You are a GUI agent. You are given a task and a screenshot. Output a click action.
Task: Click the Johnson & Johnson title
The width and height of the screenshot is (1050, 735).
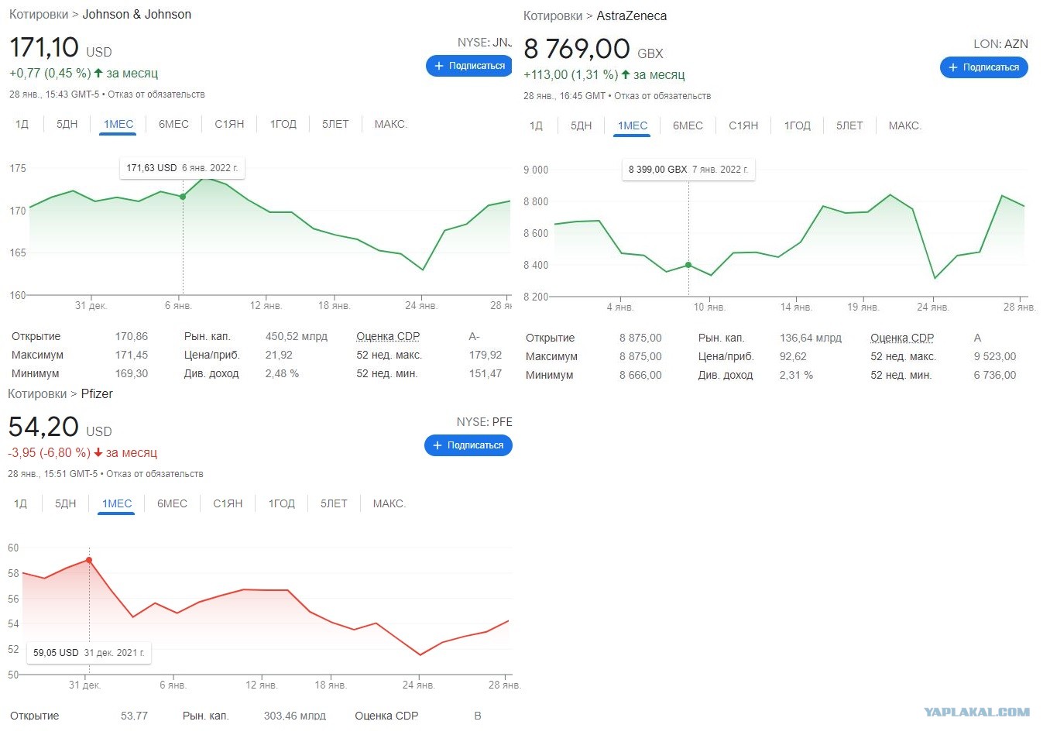137,14
